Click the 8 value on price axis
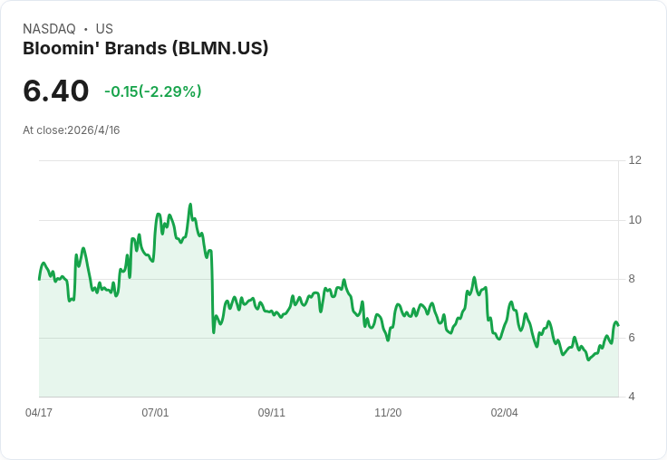Viewport: 667px width, 460px height. [x=632, y=279]
